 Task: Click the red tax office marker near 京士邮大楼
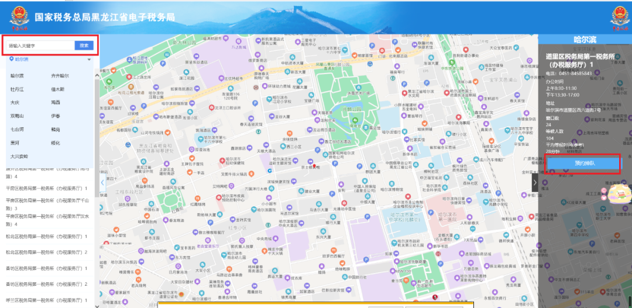coord(314,165)
